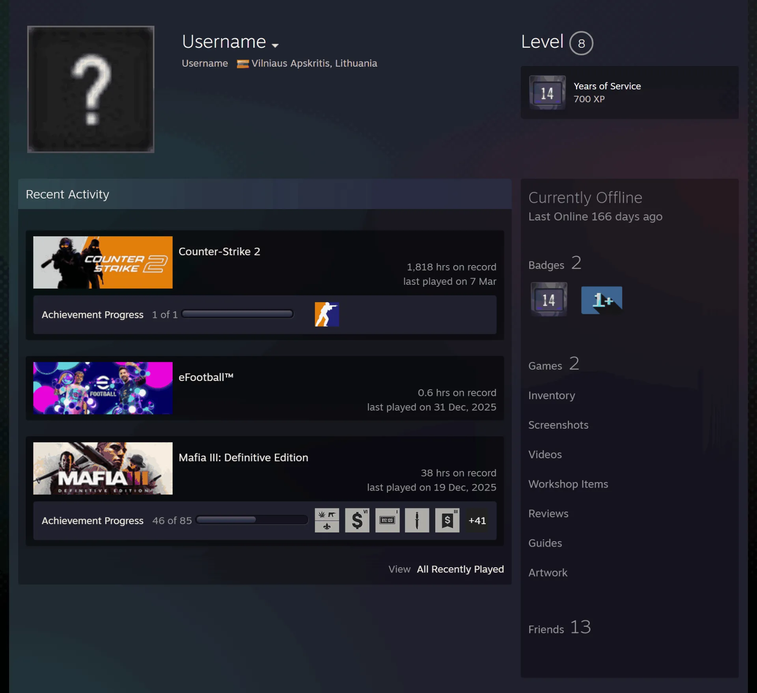The width and height of the screenshot is (757, 693).
Task: Click the Counter-Strike 2 achievement icon
Action: pos(327,314)
